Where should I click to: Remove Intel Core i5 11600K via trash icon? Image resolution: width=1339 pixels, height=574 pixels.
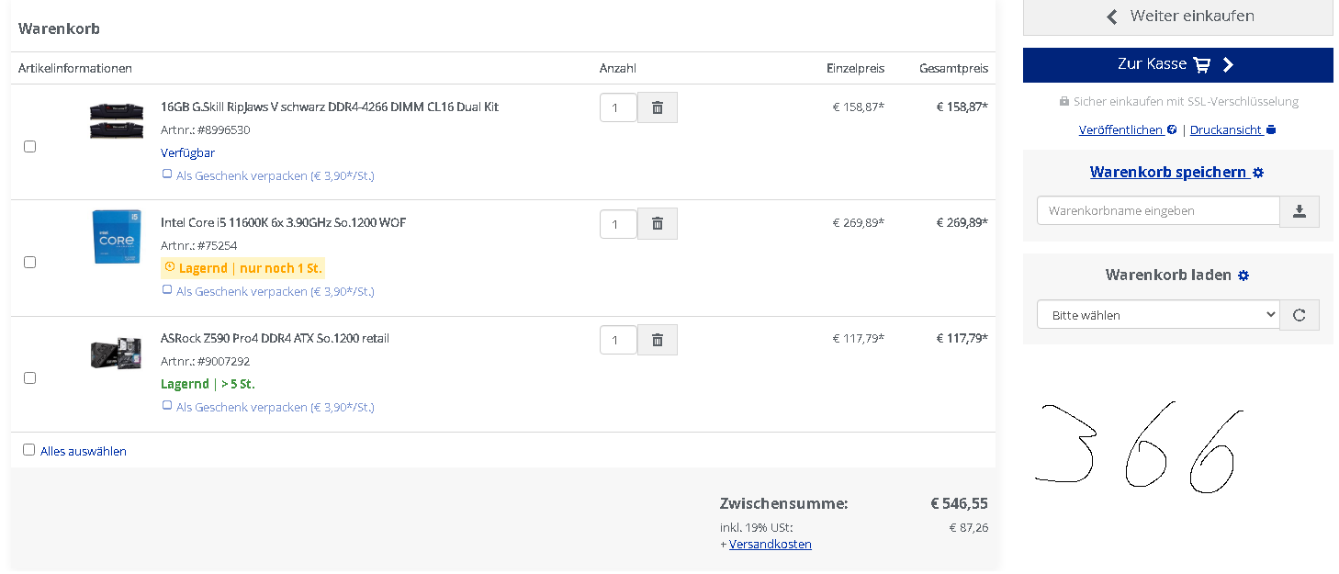(658, 223)
